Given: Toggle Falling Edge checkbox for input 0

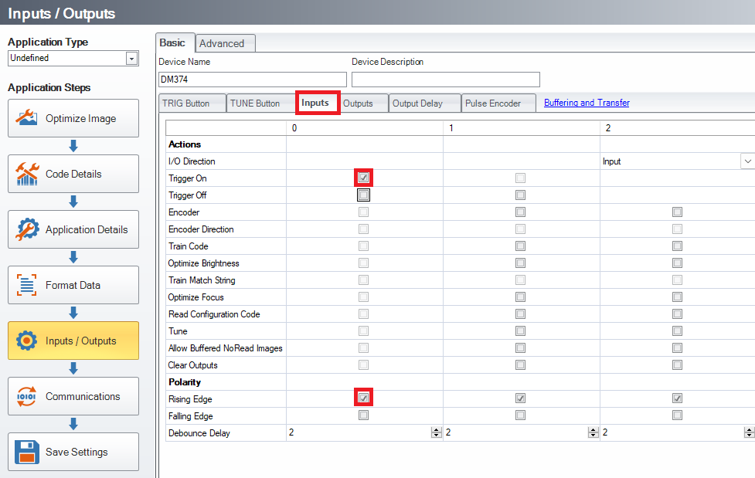Looking at the screenshot, I should pyautogui.click(x=363, y=416).
